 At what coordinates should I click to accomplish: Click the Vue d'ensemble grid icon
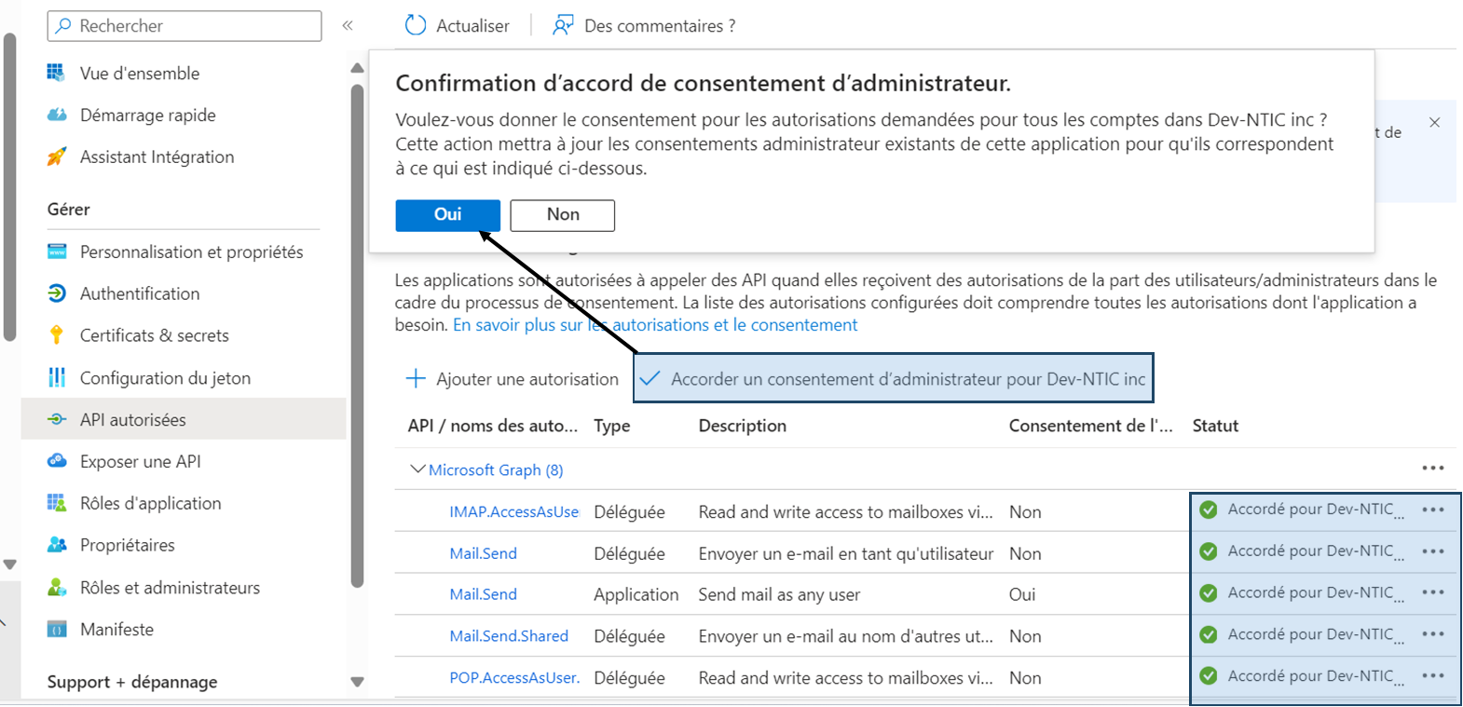tap(57, 73)
